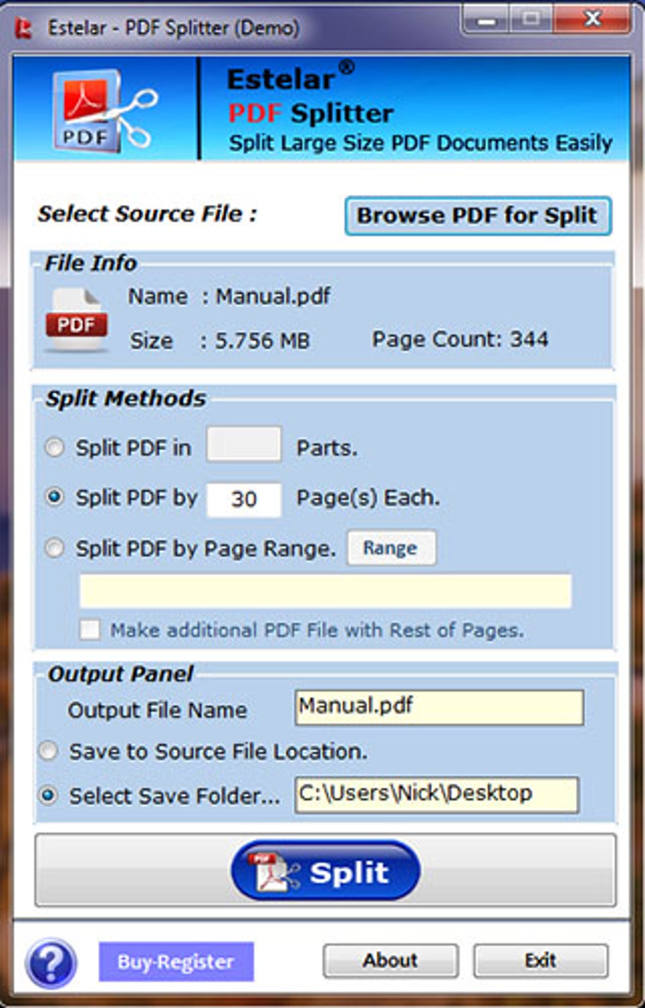Screen dimensions: 645x1008
Task: Click the red PDF file icon in File Info
Action: click(x=76, y=319)
